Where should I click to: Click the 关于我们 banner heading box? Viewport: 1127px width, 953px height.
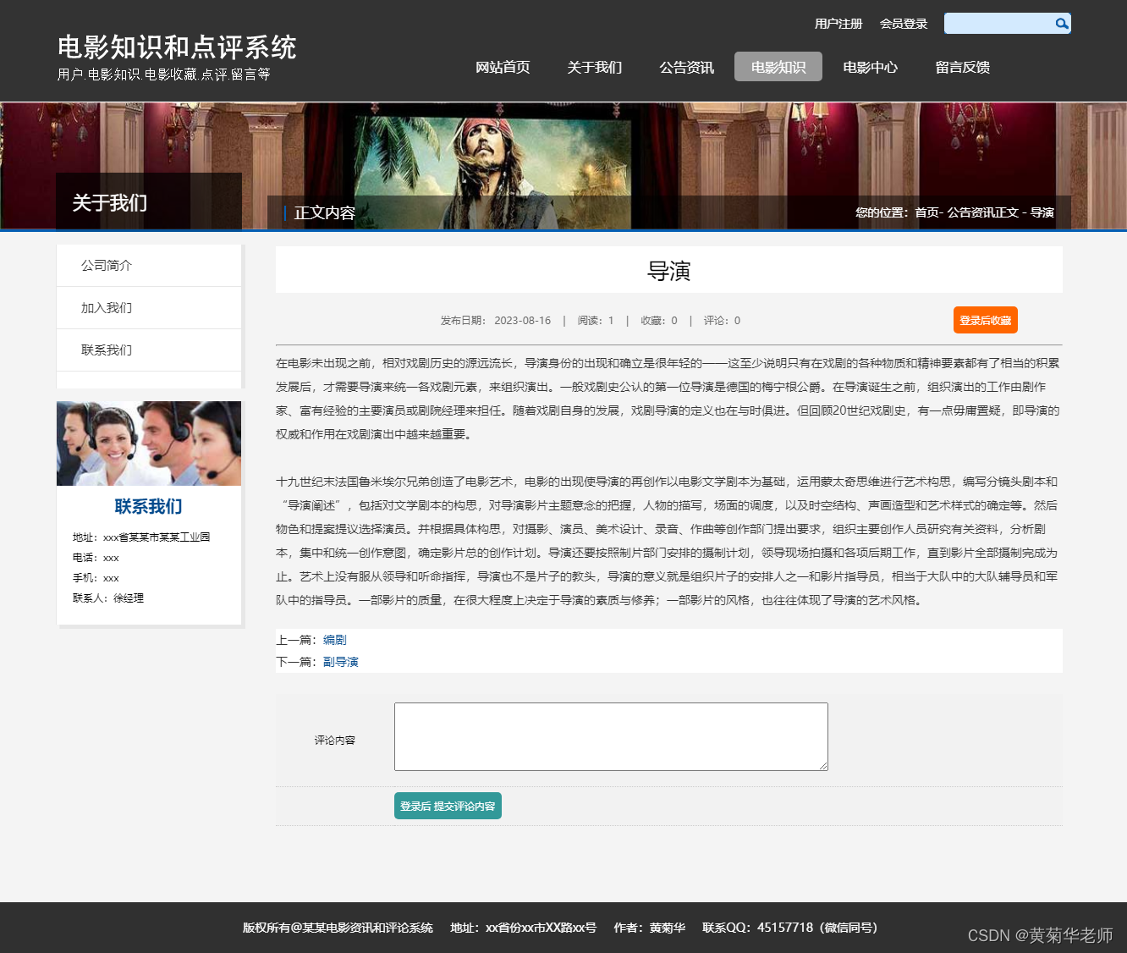149,201
